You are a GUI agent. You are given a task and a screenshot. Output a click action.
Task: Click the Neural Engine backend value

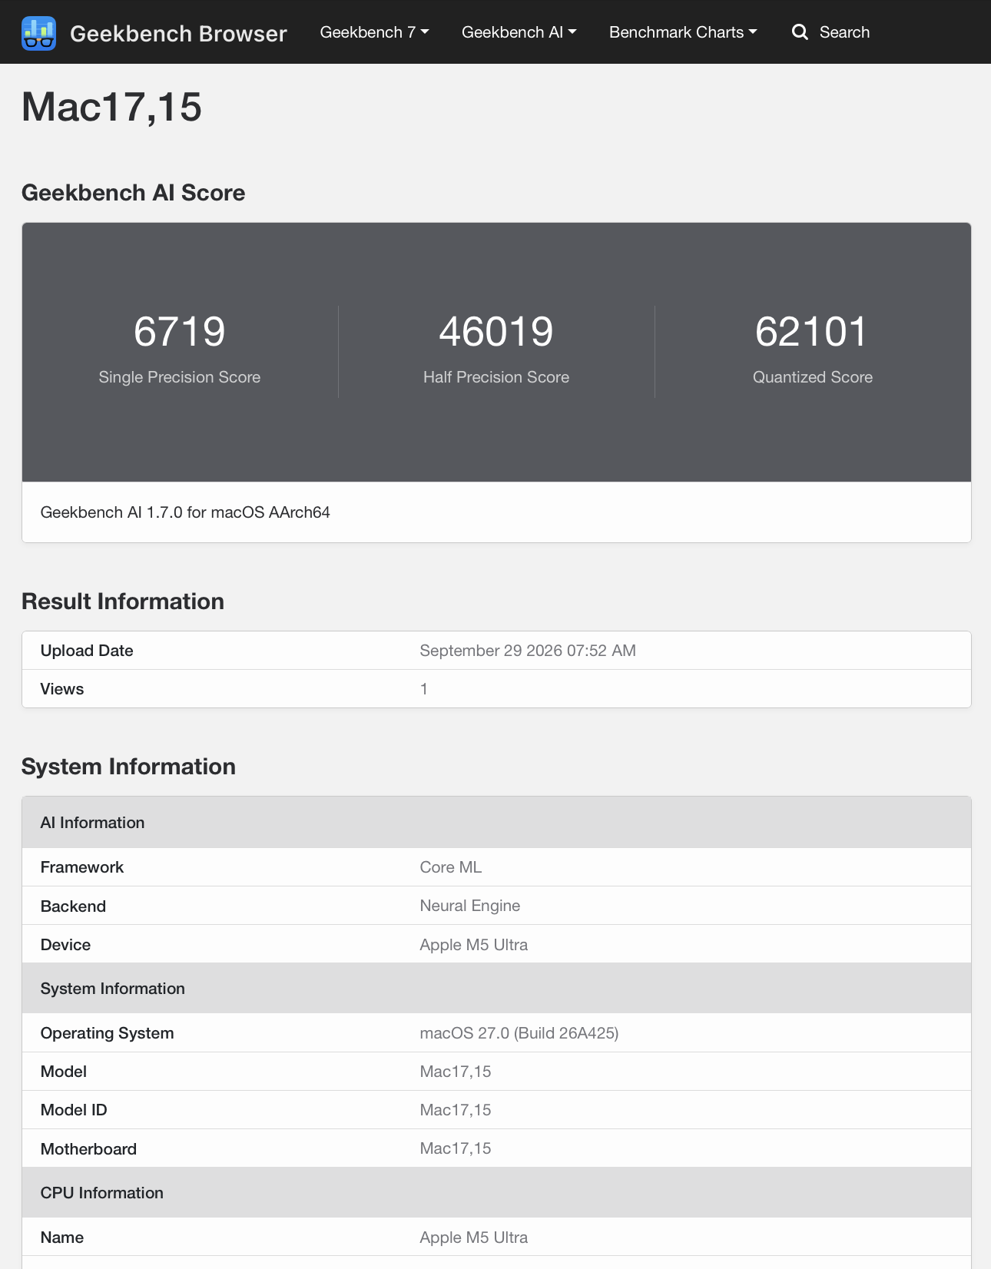(x=470, y=906)
